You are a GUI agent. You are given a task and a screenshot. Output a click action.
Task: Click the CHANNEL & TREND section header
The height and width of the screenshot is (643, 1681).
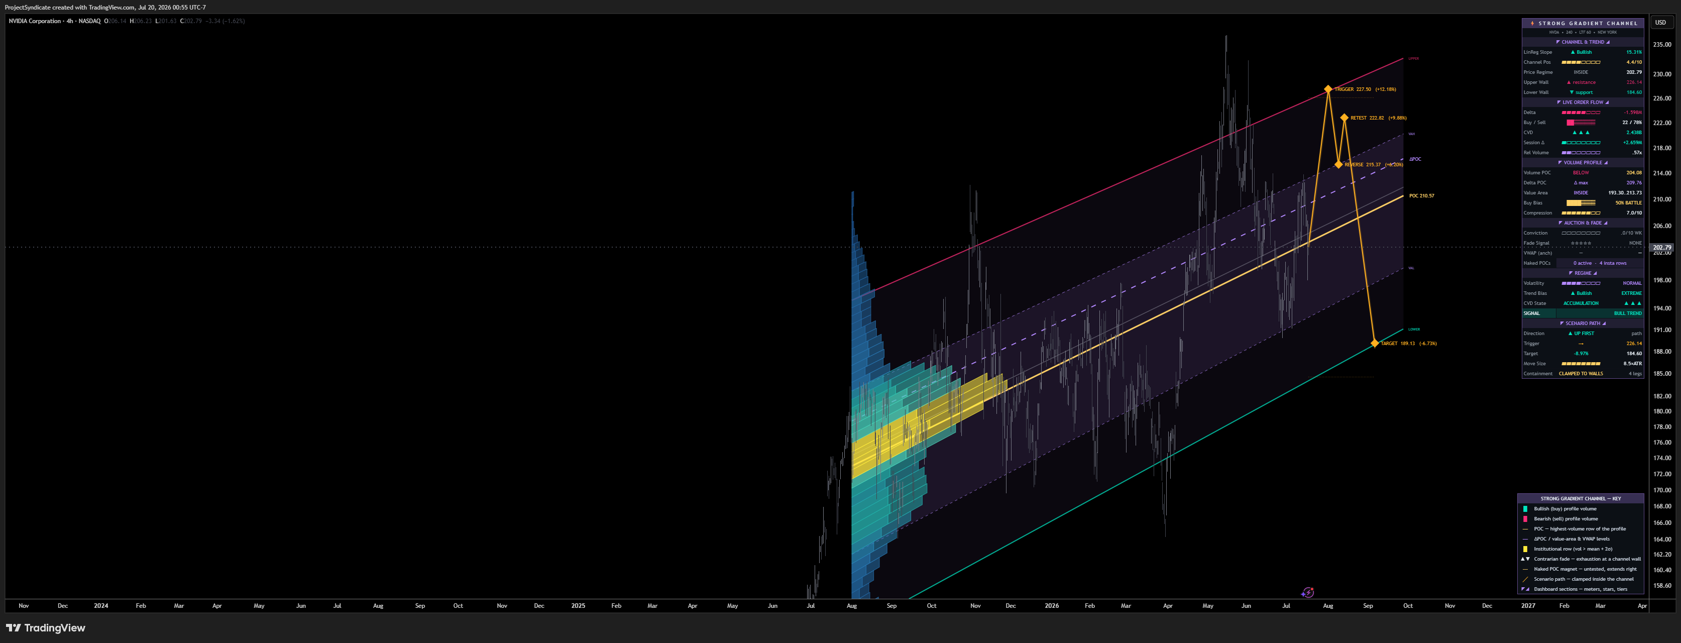1583,42
